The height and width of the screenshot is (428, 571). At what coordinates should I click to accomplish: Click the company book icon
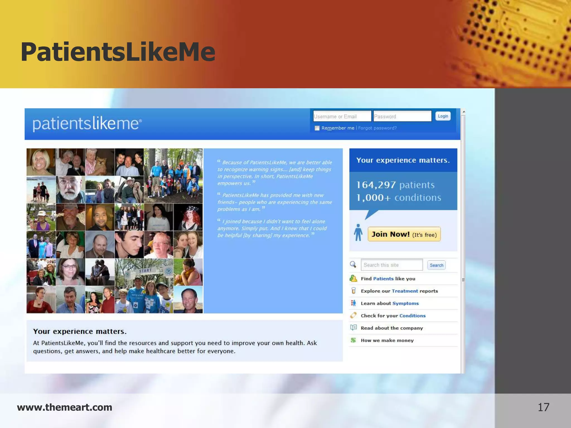tap(353, 327)
